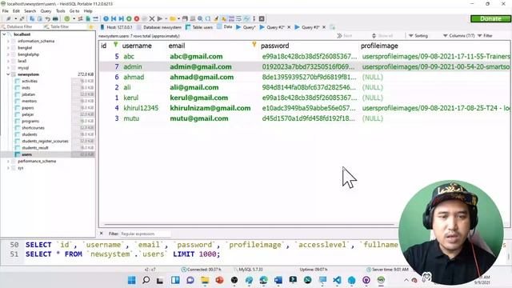Switch to the Data tab
512x288 pixels.
coord(224,27)
